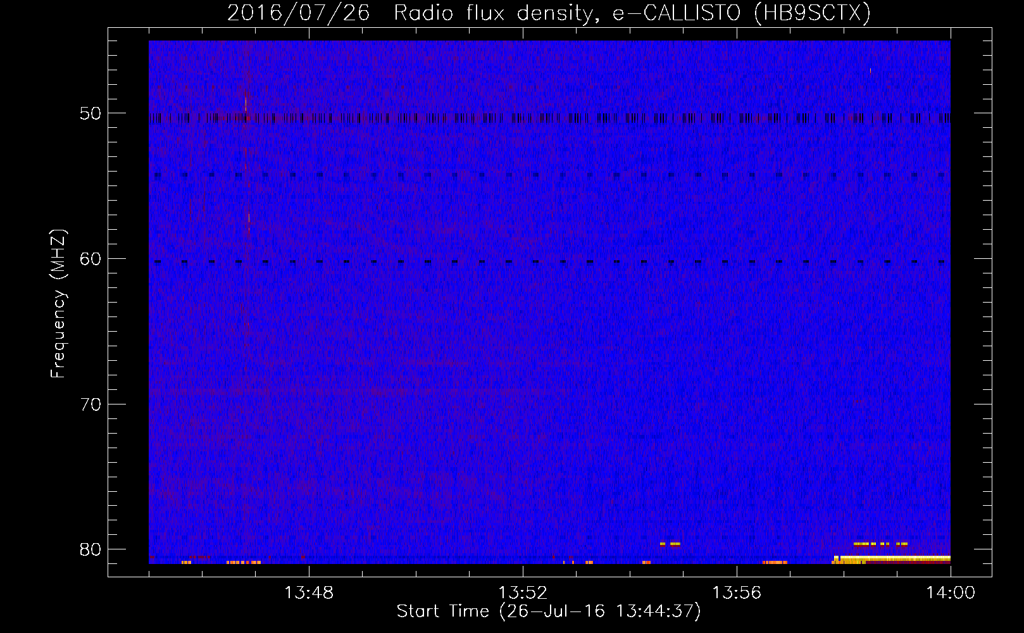Screen dimensions: 1024x633
Task: Select the 13:52 time tick label
Action: pyautogui.click(x=523, y=593)
